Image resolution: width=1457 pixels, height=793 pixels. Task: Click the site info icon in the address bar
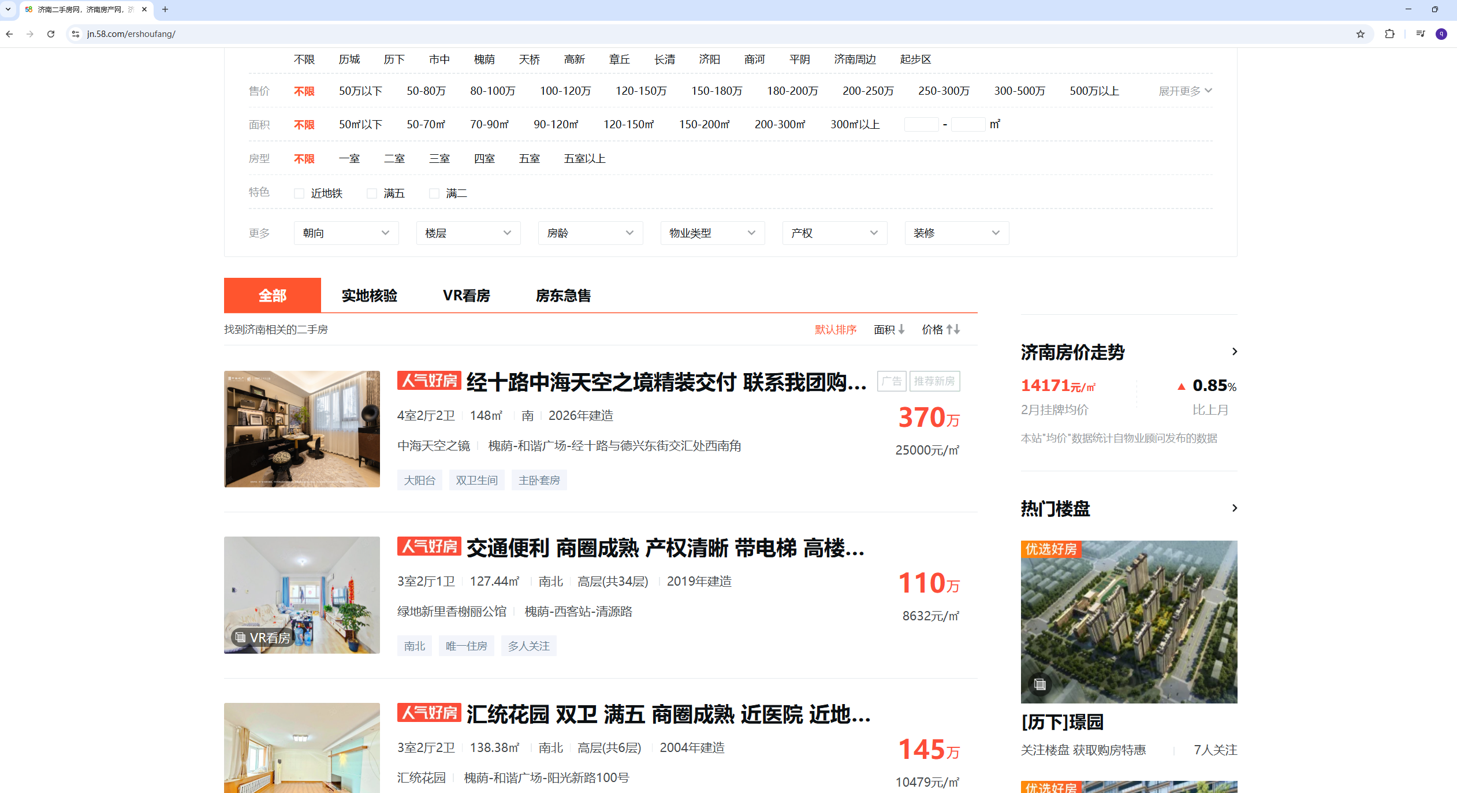coord(76,34)
